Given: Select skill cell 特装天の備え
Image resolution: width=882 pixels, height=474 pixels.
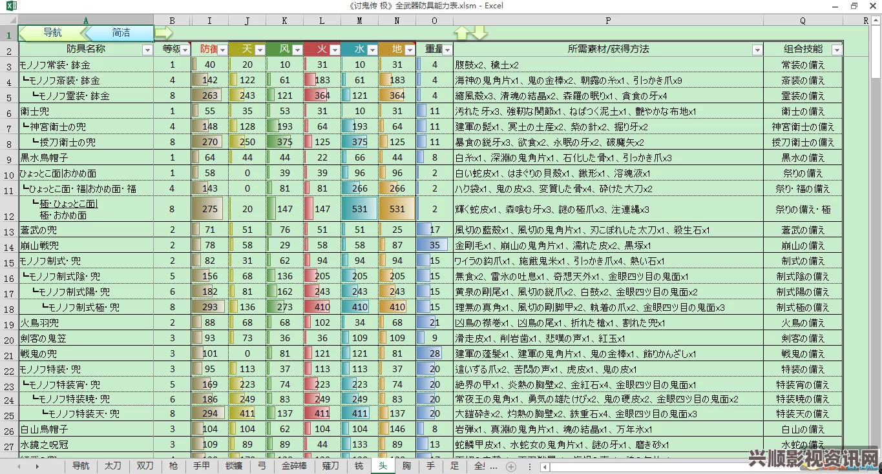Looking at the screenshot, I should point(803,413).
